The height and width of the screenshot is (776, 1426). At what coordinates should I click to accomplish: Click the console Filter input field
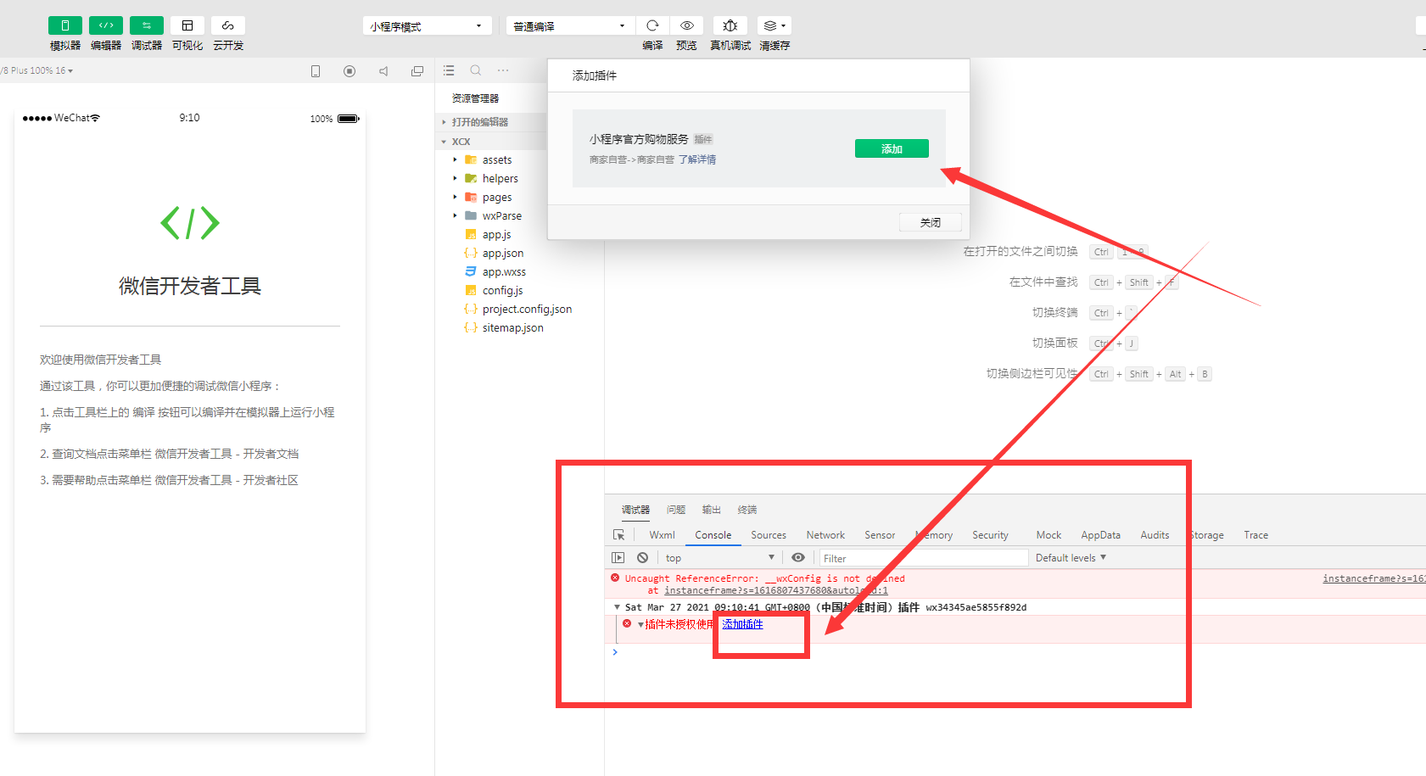[x=922, y=558]
